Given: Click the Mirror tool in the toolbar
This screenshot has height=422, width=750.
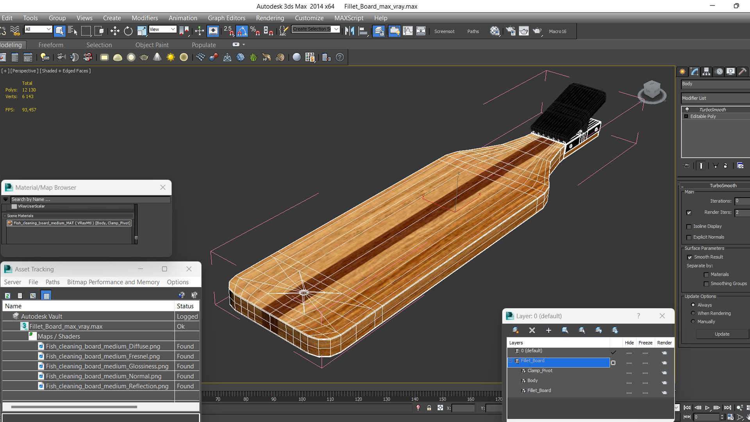Looking at the screenshot, I should (350, 31).
